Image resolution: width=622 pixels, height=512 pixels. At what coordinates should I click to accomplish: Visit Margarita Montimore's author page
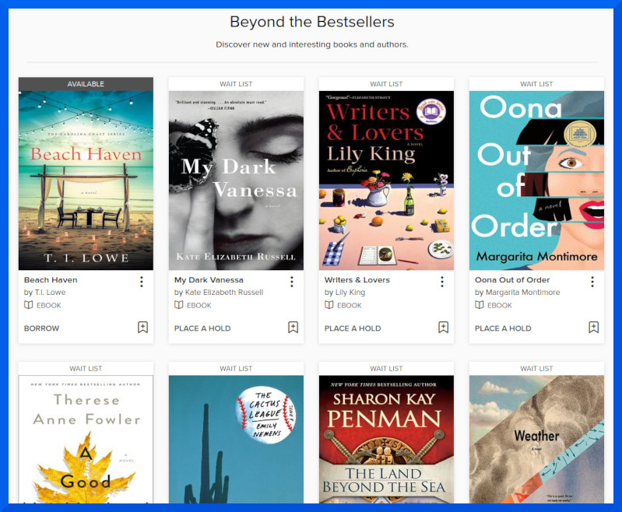(x=523, y=293)
